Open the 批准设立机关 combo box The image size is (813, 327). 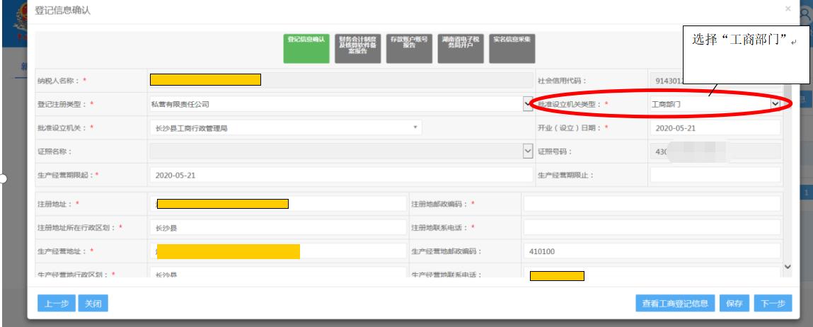(x=286, y=127)
